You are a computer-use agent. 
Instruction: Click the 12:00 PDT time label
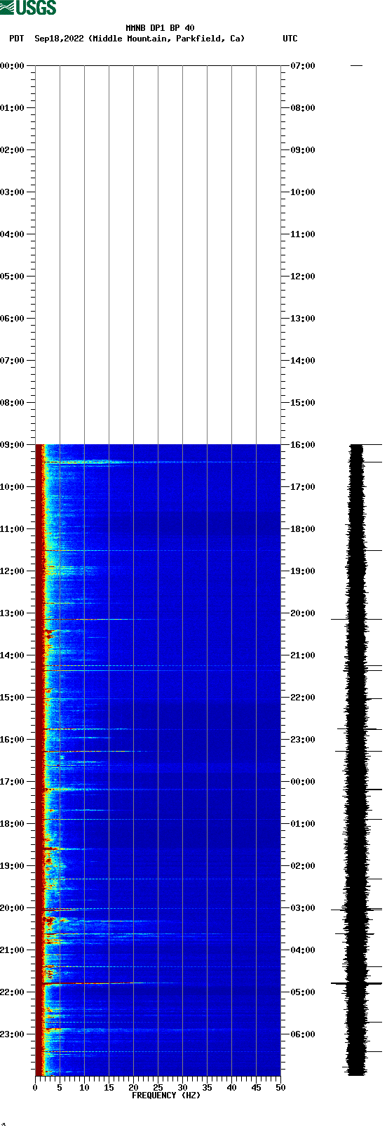pyautogui.click(x=12, y=571)
